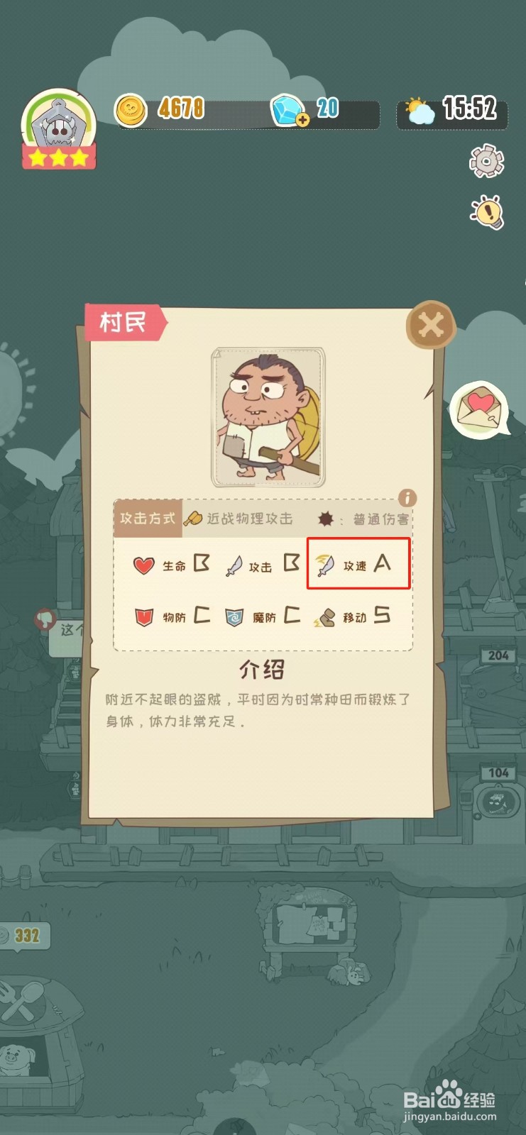This screenshot has height=1135, width=526.
Task: Select the 物防 shield defense stat
Action: tap(172, 616)
